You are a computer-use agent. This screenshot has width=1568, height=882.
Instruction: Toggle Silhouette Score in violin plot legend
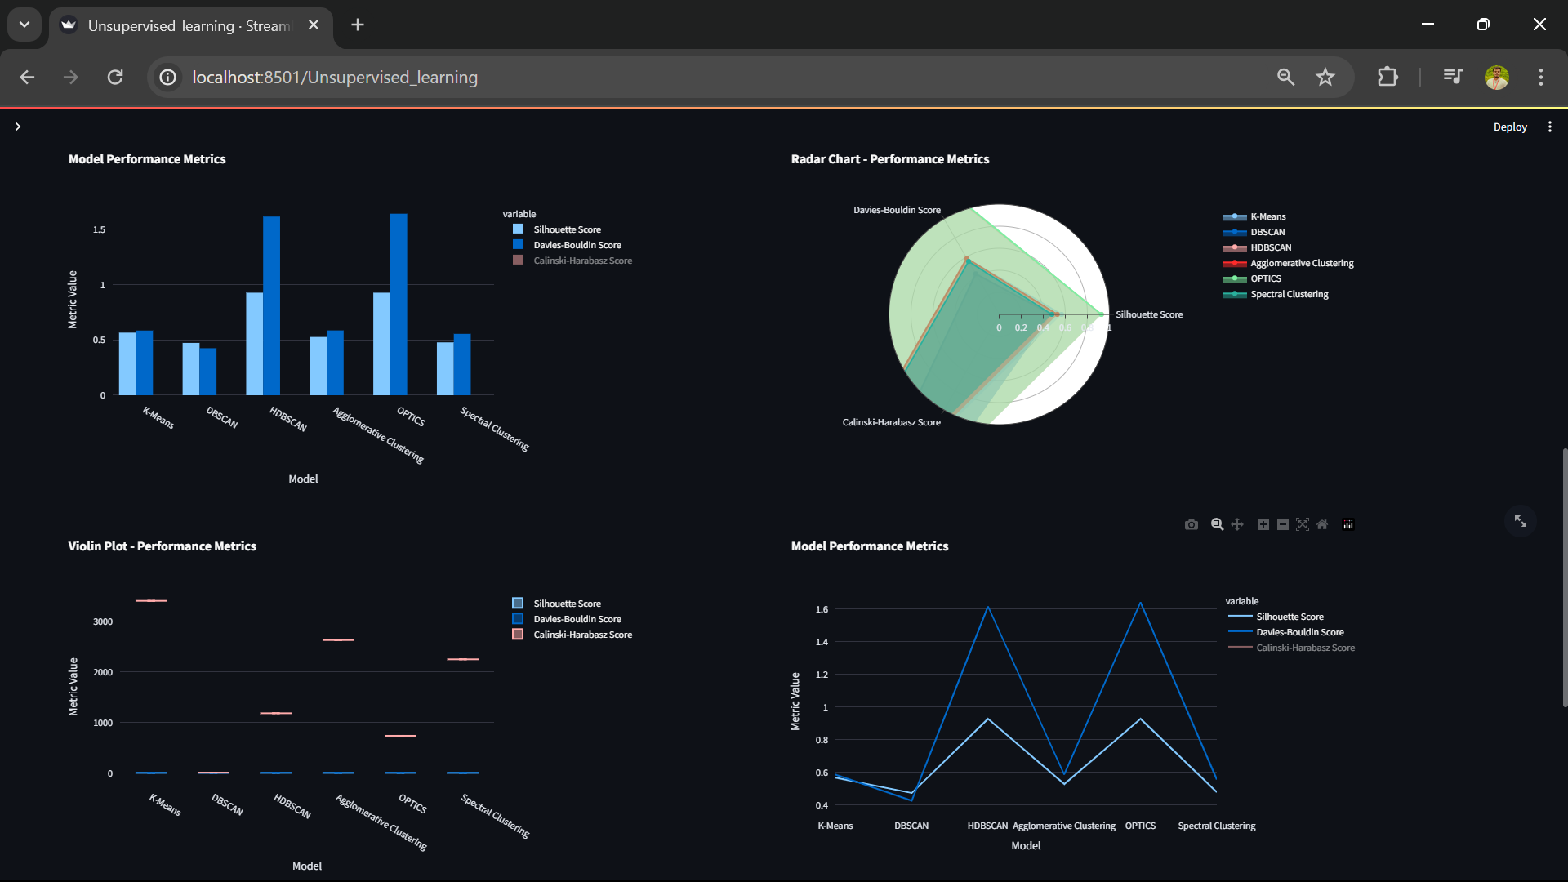559,604
